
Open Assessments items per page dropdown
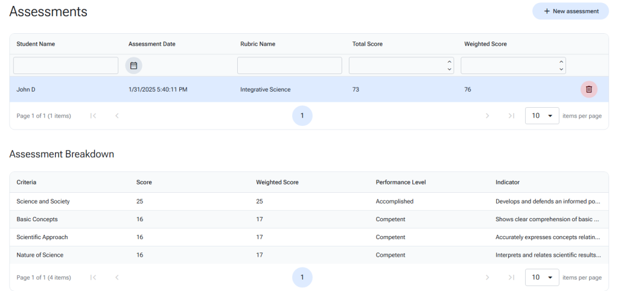point(541,116)
